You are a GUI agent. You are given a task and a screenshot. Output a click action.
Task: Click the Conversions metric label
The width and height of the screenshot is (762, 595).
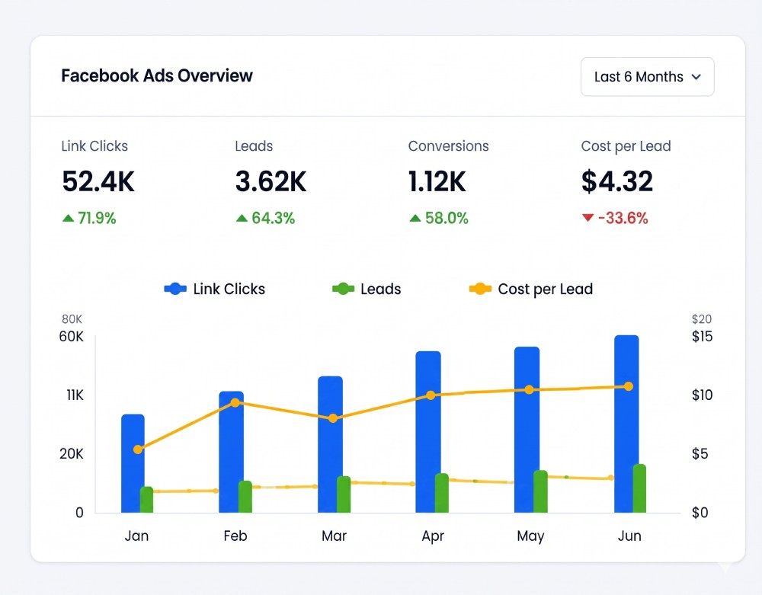(449, 146)
